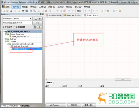Switch to Schlib1.SchLib document tab
This screenshot has height=108, width=139.
91,15
